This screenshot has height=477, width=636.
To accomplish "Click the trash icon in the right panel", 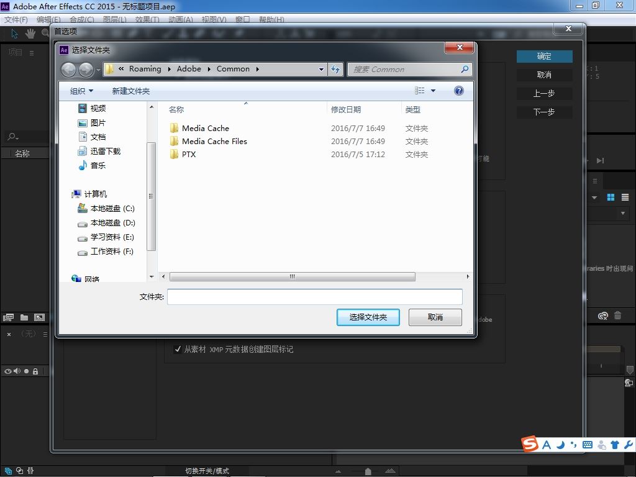I will 617,316.
